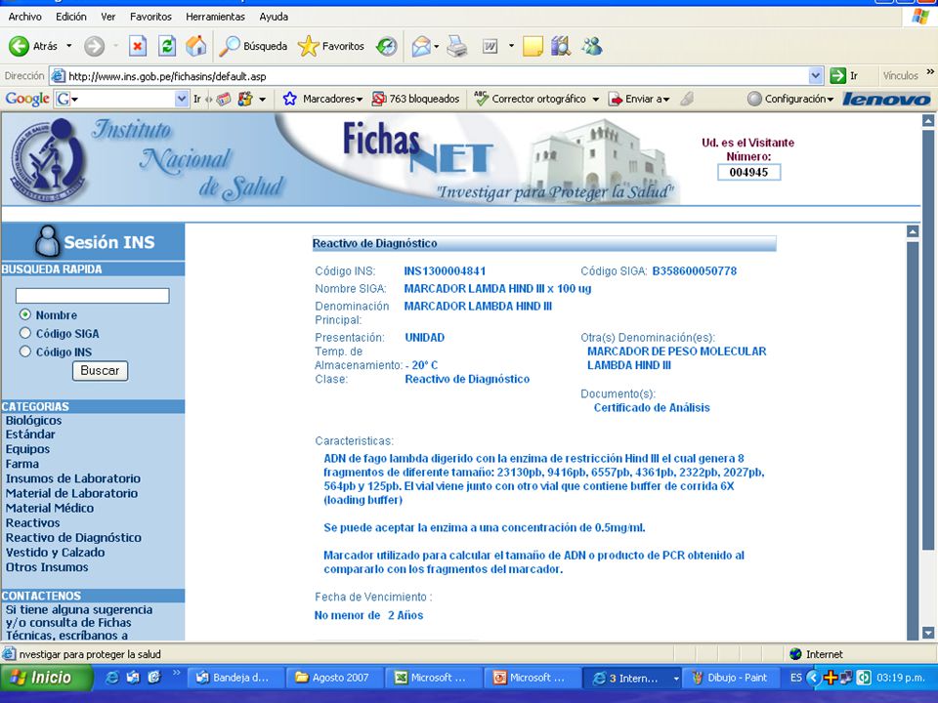The width and height of the screenshot is (938, 703).
Task: Open the Favoritos menu in menu bar
Action: (150, 17)
